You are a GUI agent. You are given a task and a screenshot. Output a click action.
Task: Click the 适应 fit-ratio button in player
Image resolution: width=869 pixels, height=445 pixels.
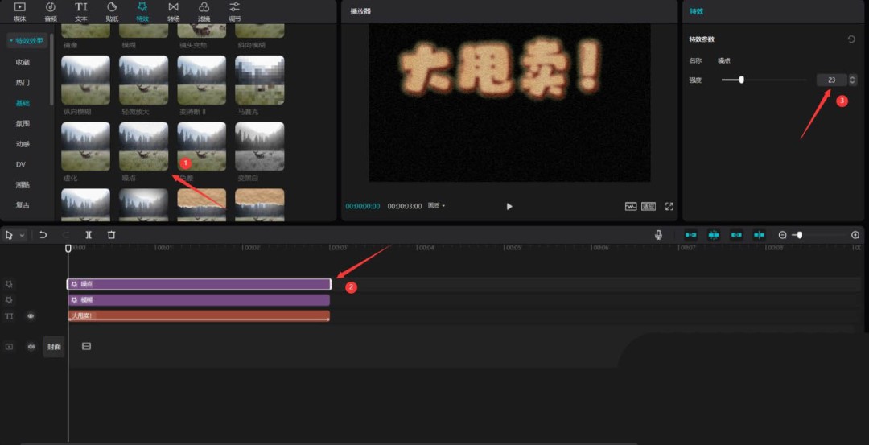pyautogui.click(x=649, y=206)
